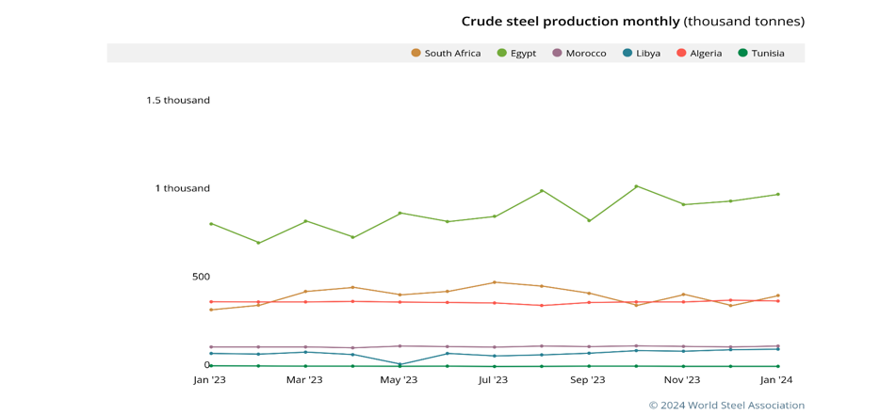
Task: Click the Algeria red legend dot
Action: point(681,54)
